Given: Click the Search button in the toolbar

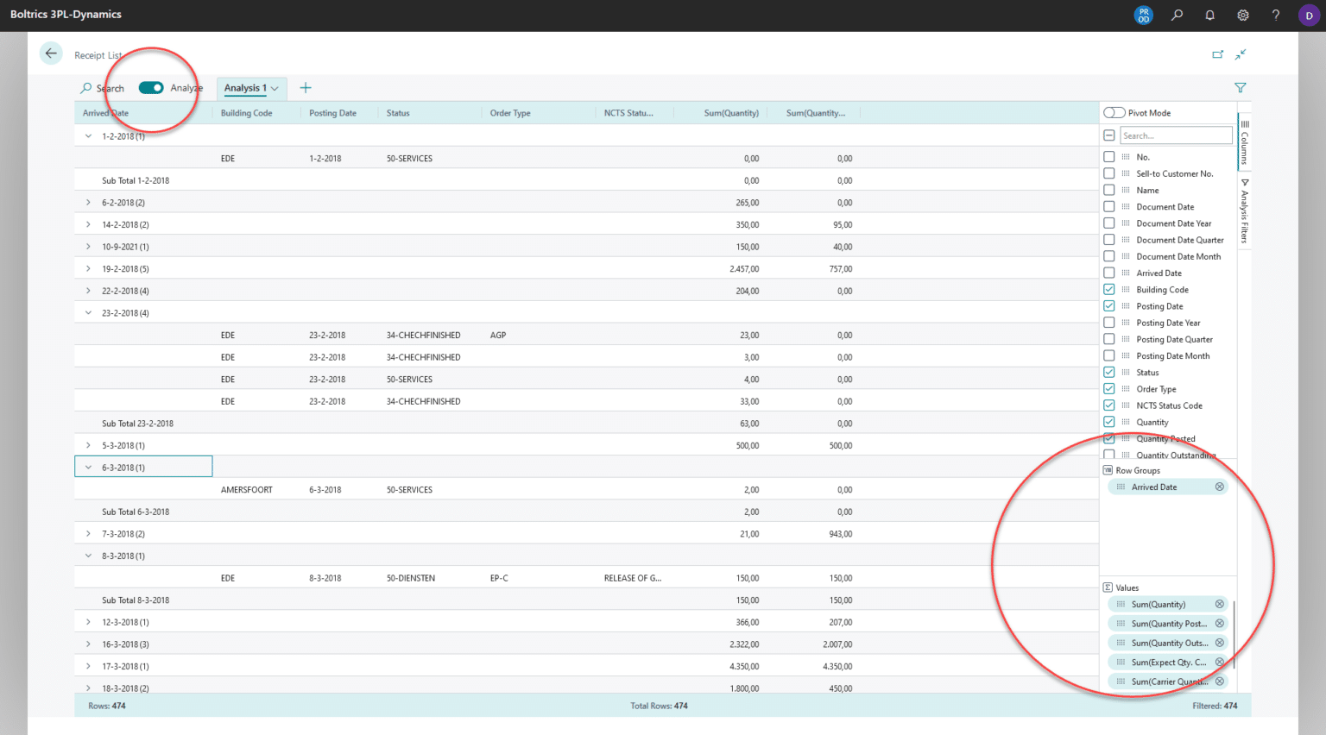Looking at the screenshot, I should 102,88.
